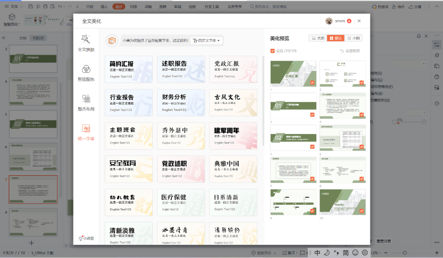Screen dimensions: 443x258
Task: Click the emoji smiley in IME bar
Action: 355,253
